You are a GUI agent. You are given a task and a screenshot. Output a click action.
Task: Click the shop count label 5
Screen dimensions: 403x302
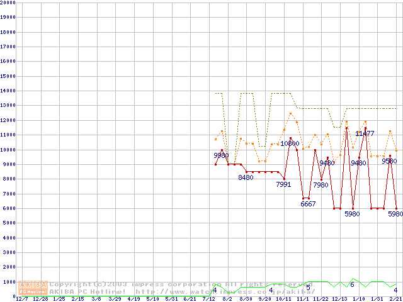308,288
